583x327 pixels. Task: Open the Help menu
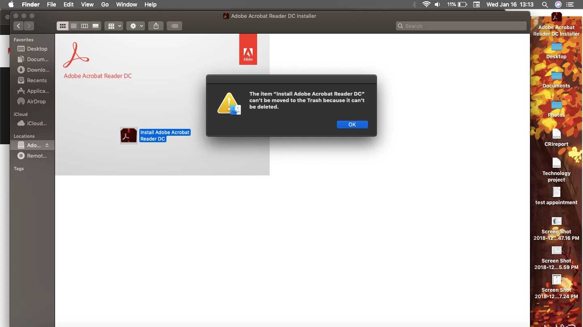coord(150,4)
